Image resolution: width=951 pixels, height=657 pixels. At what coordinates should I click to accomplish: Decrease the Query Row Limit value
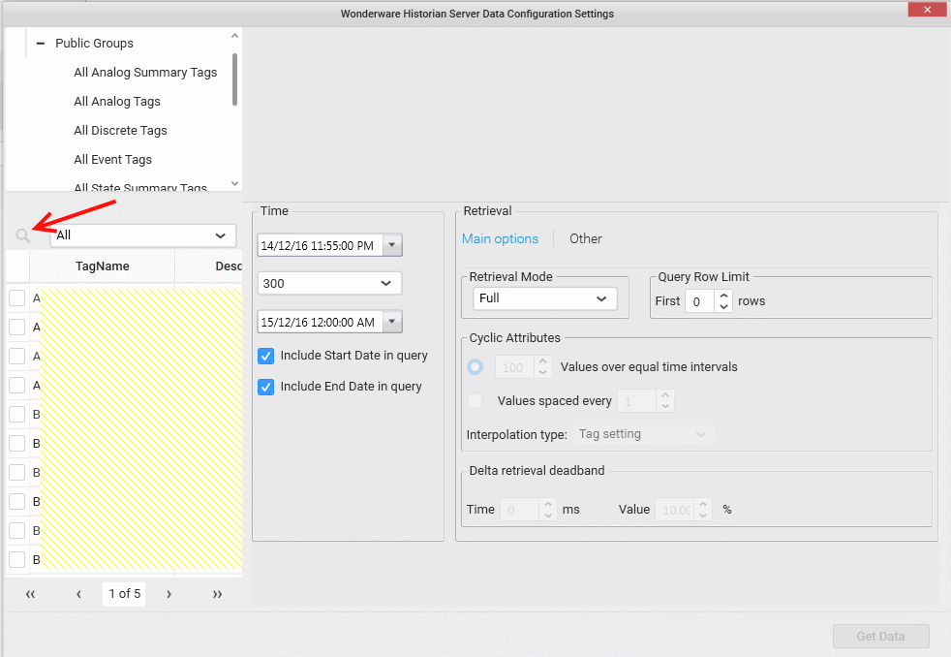point(723,306)
